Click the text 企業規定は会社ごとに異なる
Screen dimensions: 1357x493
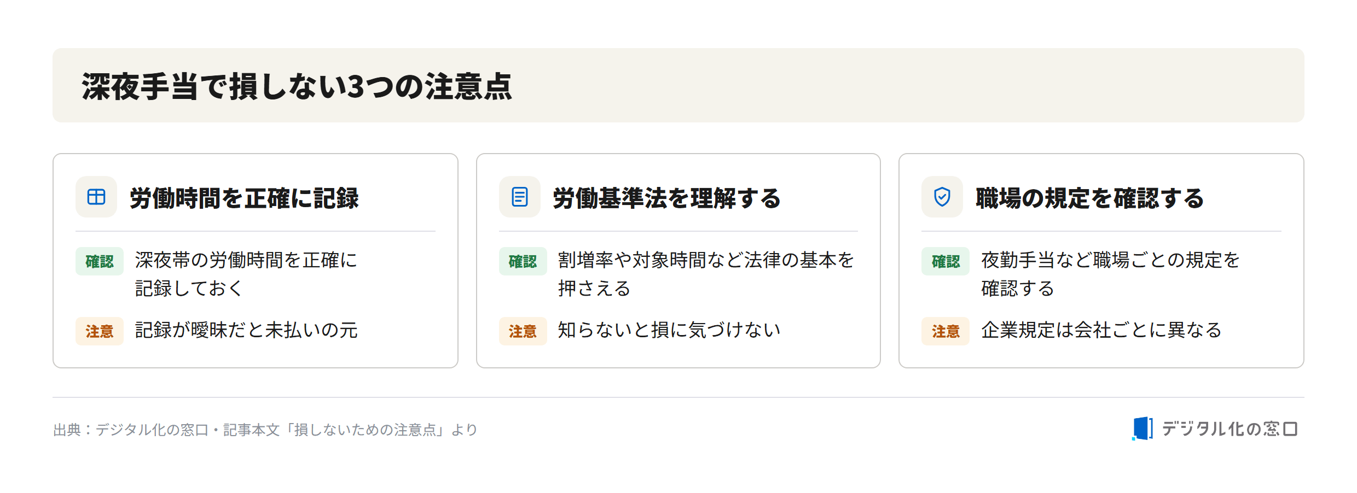point(1101,330)
